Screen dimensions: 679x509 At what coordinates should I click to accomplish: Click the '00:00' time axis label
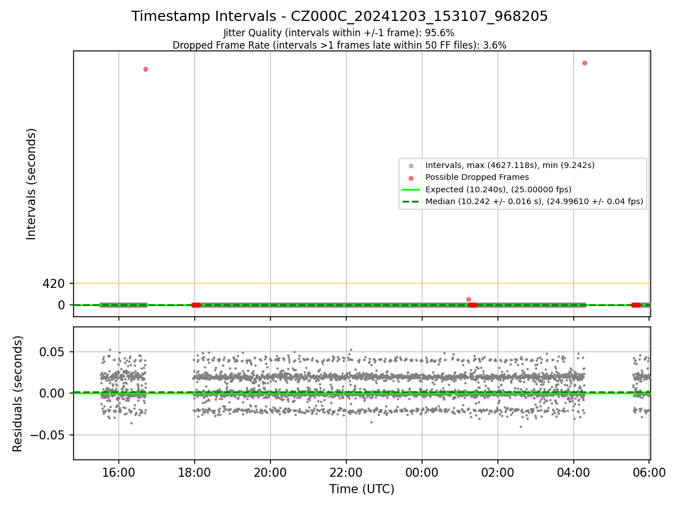click(422, 473)
